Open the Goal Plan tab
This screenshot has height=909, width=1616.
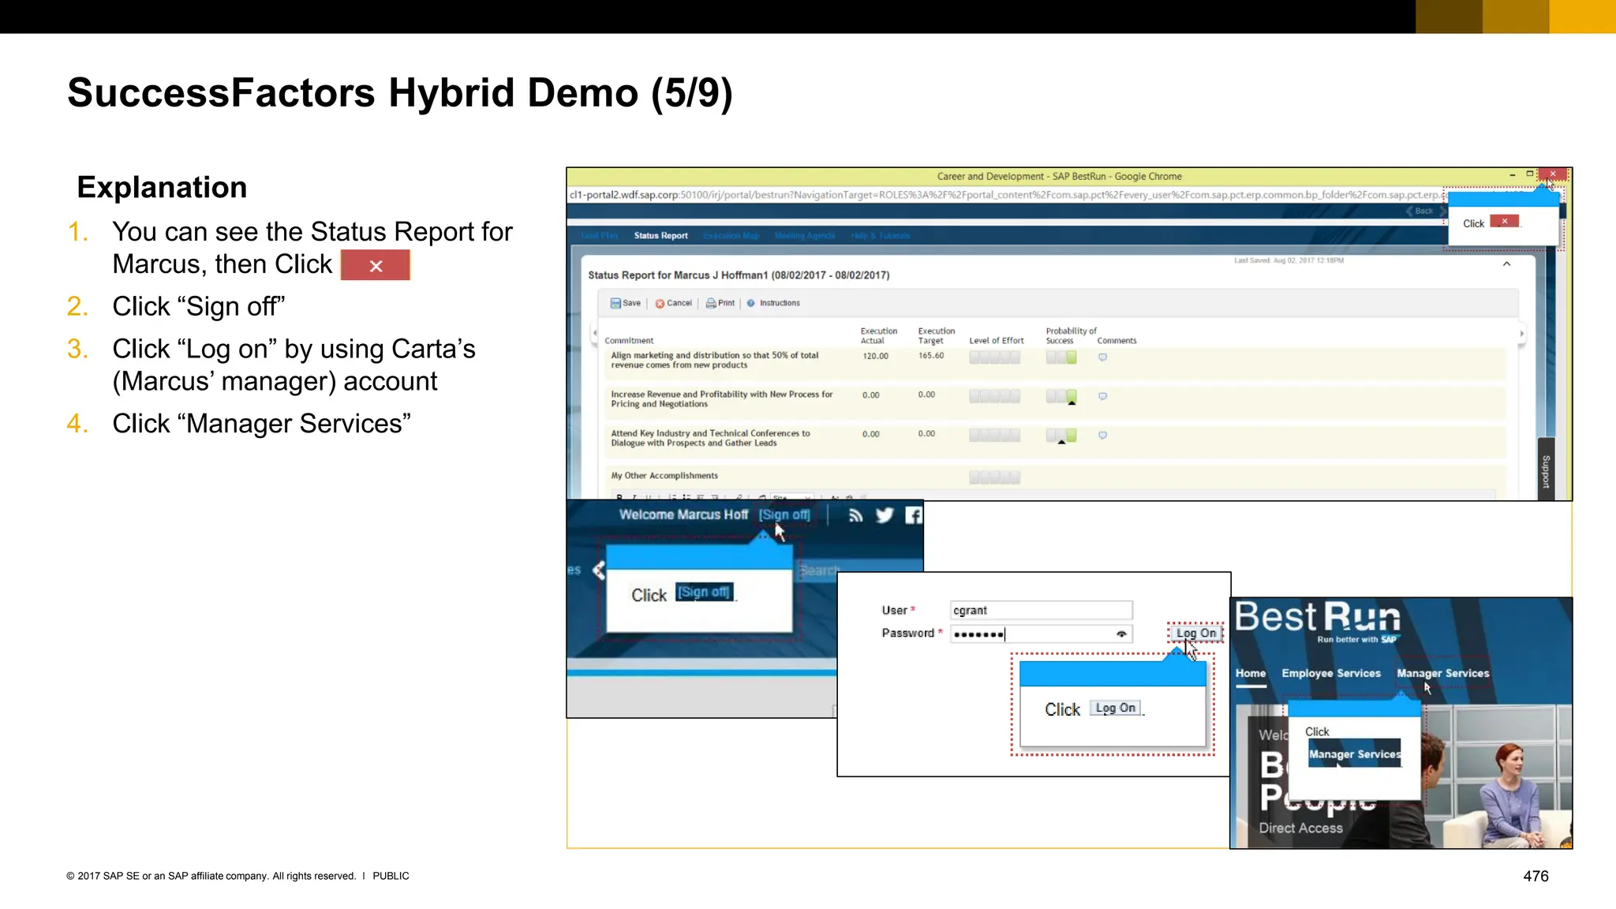(600, 236)
